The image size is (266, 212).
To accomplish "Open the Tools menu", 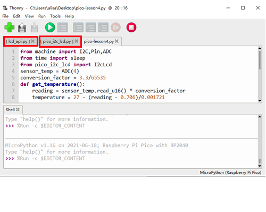I will click(55, 16).
